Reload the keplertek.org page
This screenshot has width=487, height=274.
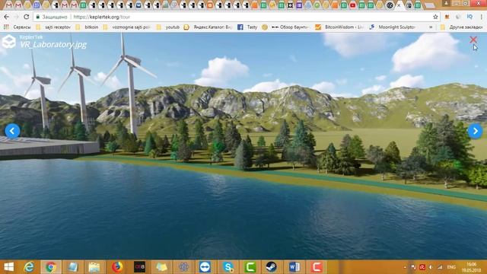click(x=27, y=17)
